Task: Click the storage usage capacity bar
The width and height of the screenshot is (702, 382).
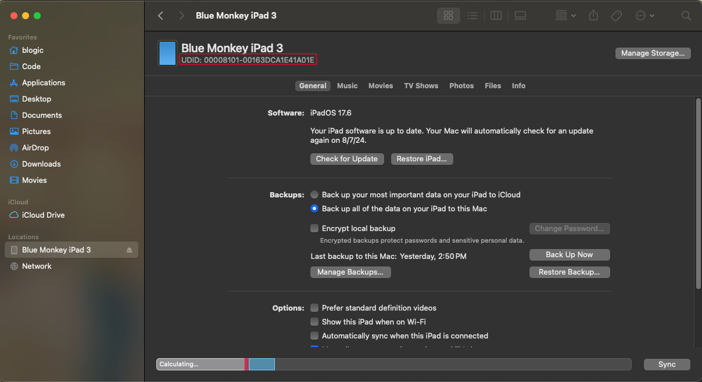Action: (x=393, y=364)
